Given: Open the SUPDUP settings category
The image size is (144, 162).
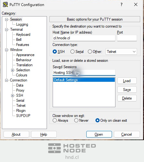Looking at the screenshot, I should (23, 116).
